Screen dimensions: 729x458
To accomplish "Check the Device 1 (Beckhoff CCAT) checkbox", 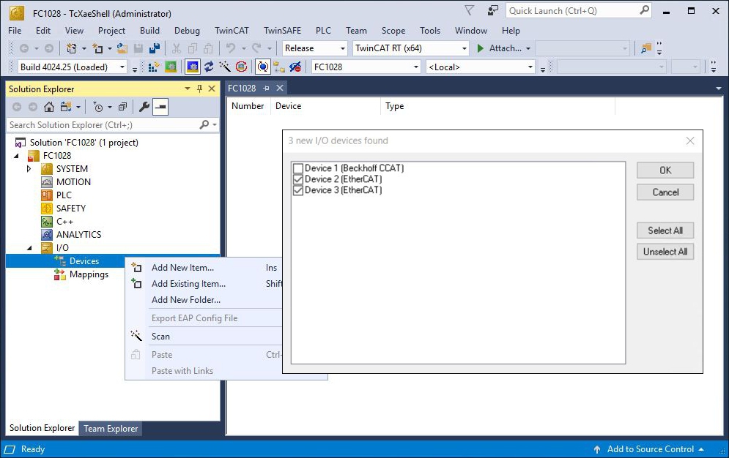I will pyautogui.click(x=298, y=168).
